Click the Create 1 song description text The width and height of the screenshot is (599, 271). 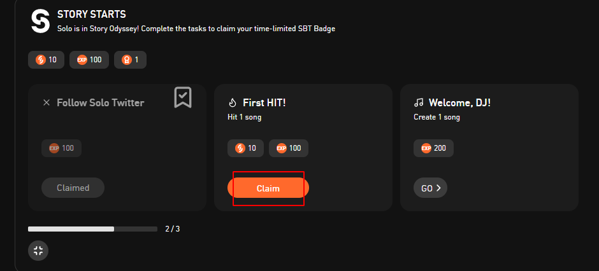click(x=437, y=117)
